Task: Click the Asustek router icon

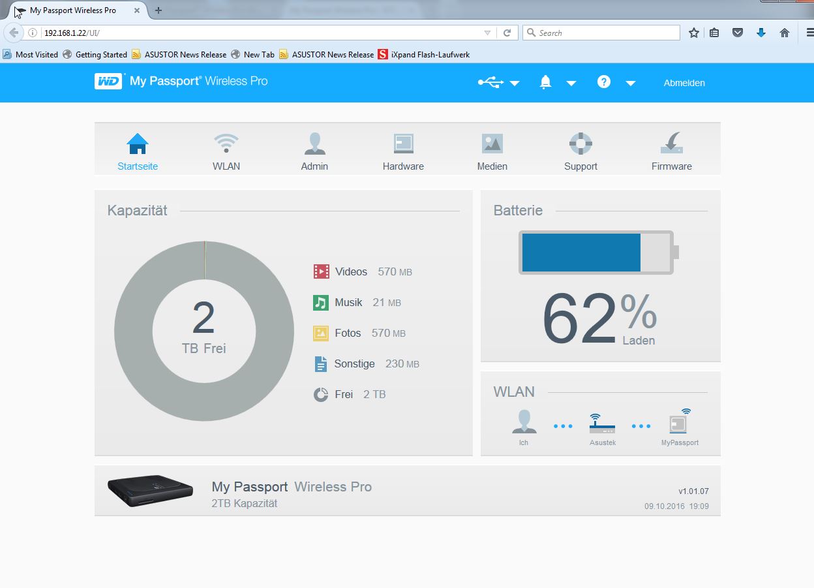Action: (602, 423)
